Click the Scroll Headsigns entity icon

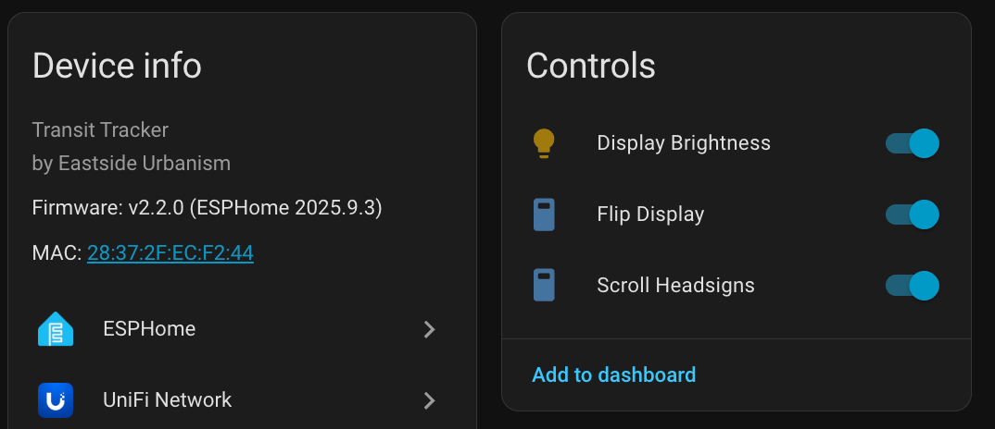tap(544, 285)
